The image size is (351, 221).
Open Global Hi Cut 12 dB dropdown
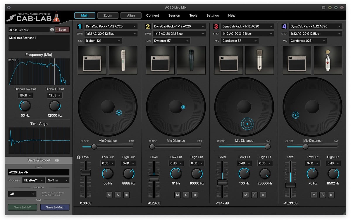[55, 96]
